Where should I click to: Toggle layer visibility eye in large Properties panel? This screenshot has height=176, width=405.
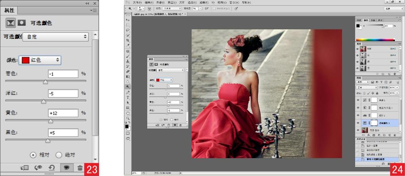(66, 168)
